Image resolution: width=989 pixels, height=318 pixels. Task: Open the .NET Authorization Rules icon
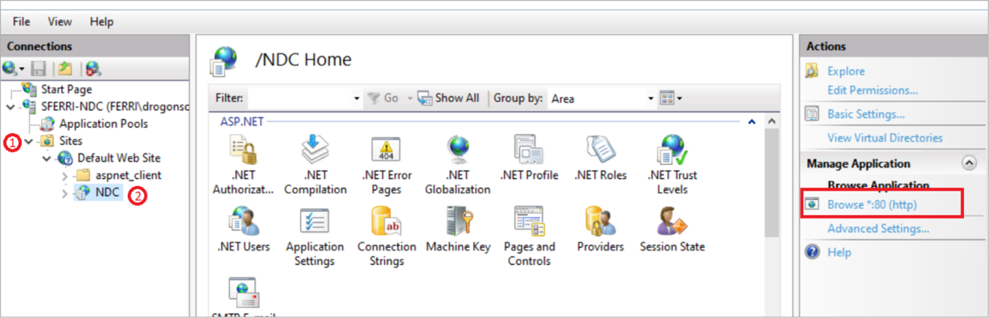point(243,151)
